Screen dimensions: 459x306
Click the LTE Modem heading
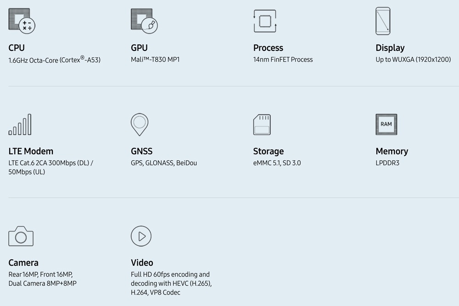pyautogui.click(x=31, y=151)
